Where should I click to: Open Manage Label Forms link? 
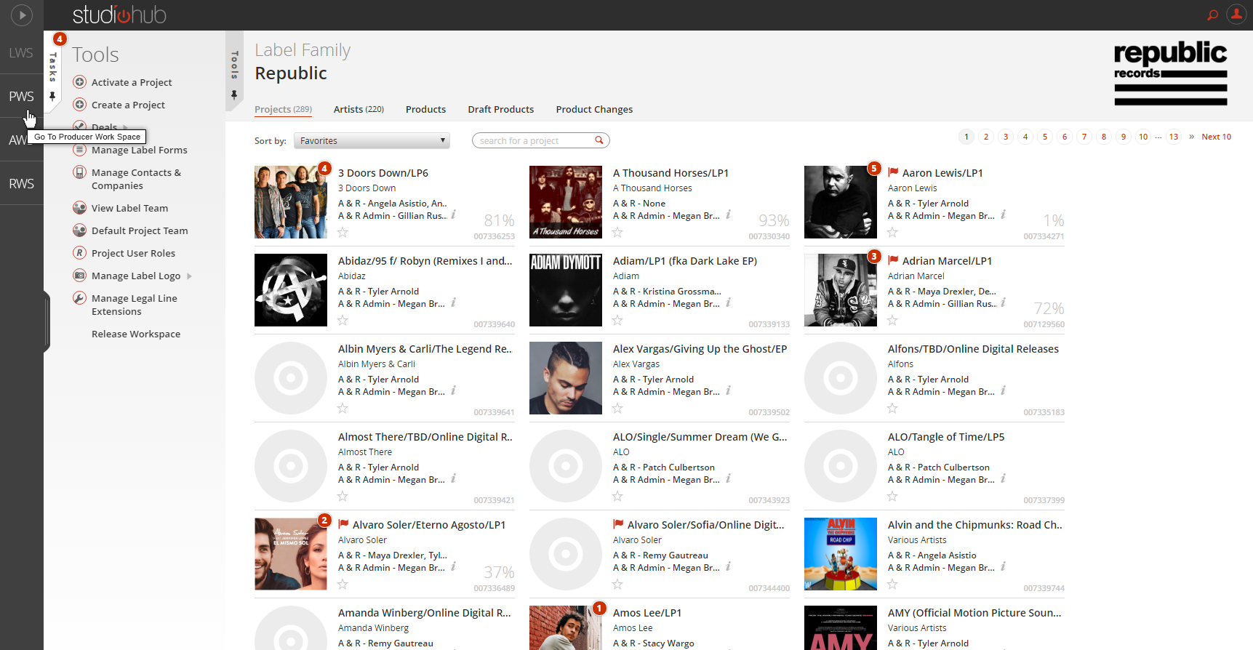[x=140, y=151]
